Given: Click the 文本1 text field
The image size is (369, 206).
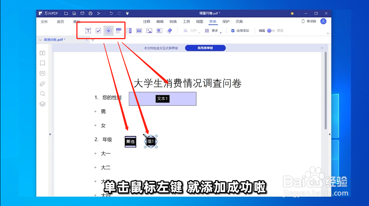Looking at the screenshot, I should click(162, 99).
